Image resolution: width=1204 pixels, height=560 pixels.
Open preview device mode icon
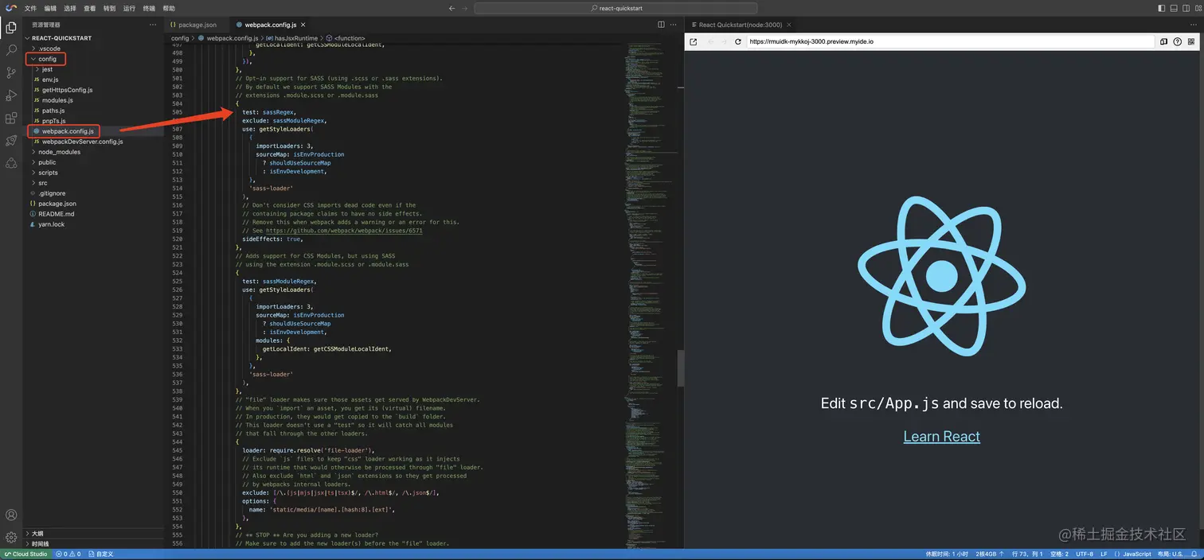pyautogui.click(x=1163, y=41)
